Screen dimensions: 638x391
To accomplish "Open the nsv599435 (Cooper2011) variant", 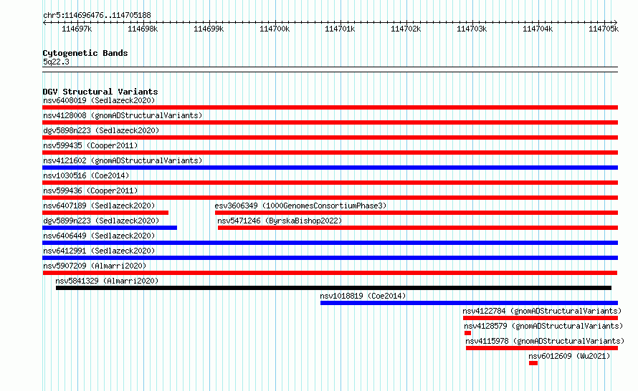I will coord(90,145).
